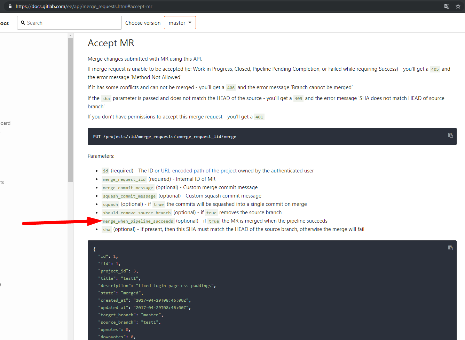The height and width of the screenshot is (340, 465).
Task: Expand the Choose version selector
Action: 180,22
